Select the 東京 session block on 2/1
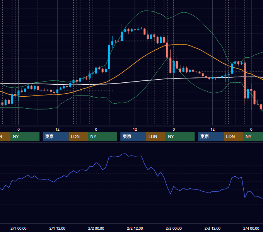Image resolution: width=263 pixels, height=232 pixels. (56, 136)
